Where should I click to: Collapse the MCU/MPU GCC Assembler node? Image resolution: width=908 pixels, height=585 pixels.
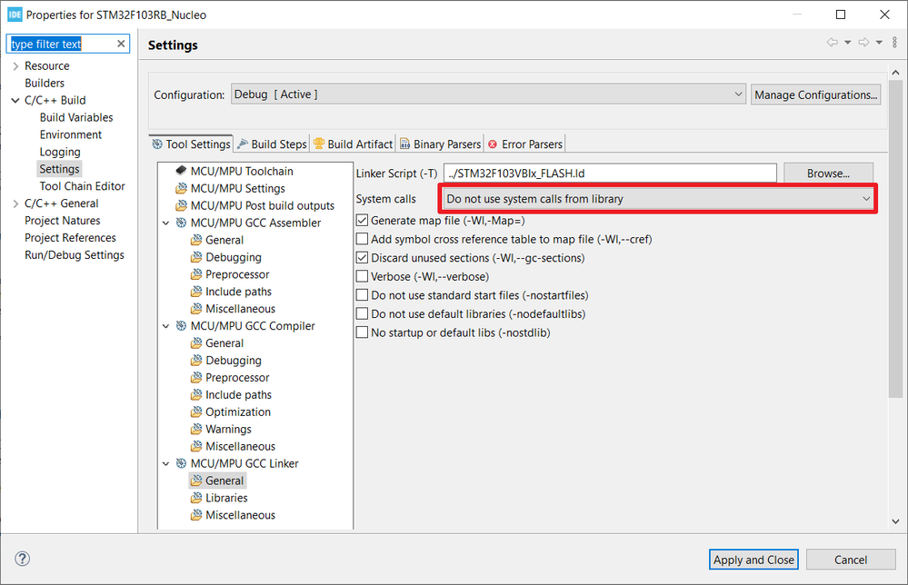pos(165,223)
